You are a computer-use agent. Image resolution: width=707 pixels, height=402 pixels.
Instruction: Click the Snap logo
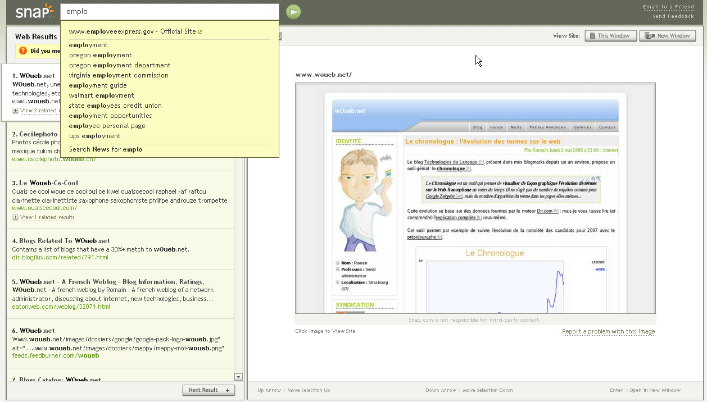[x=34, y=11]
